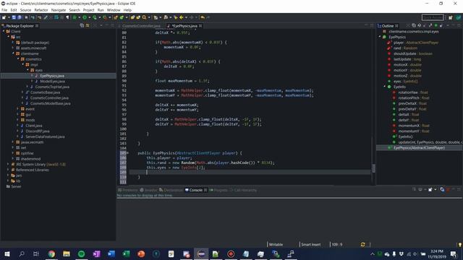This screenshot has width=463, height=260.
Task: Click the light bulb tip icon in status bar
Action: [x=460, y=245]
